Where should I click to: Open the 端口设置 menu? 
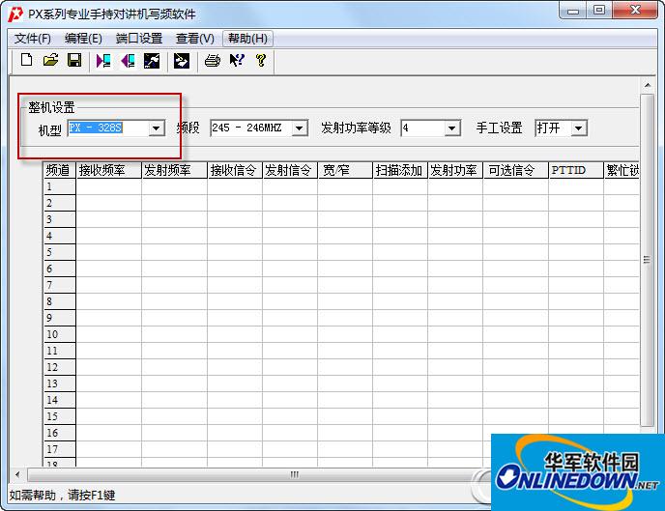(139, 39)
